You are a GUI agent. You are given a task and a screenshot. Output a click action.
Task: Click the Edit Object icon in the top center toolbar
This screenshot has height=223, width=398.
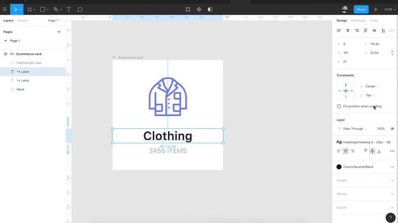pyautogui.click(x=188, y=9)
